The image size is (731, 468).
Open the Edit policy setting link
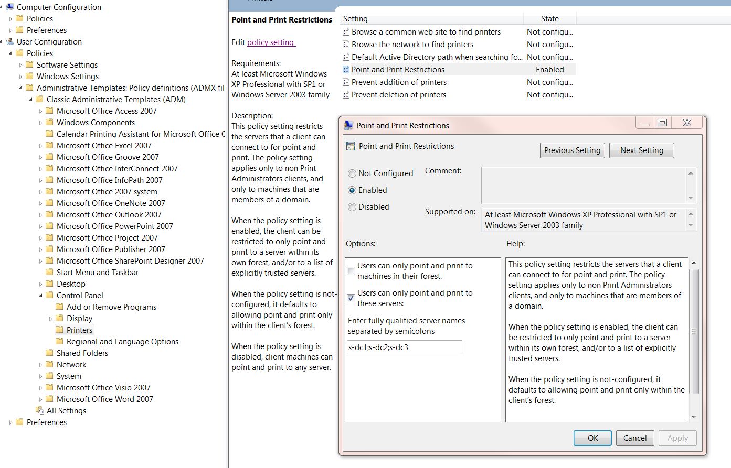coord(271,42)
